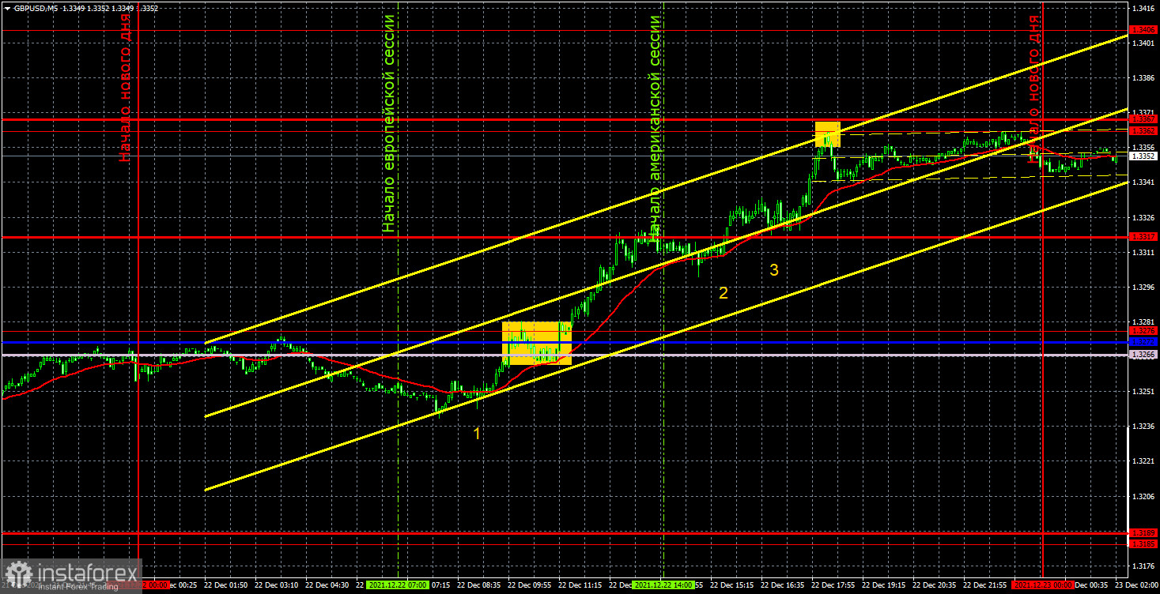Click the 1.3341 price scale value

point(1143,182)
